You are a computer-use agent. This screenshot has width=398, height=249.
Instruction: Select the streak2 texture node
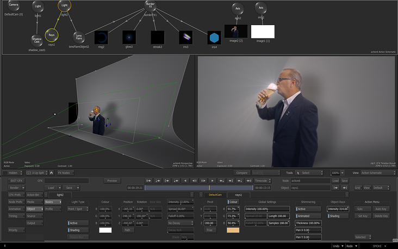click(157, 38)
